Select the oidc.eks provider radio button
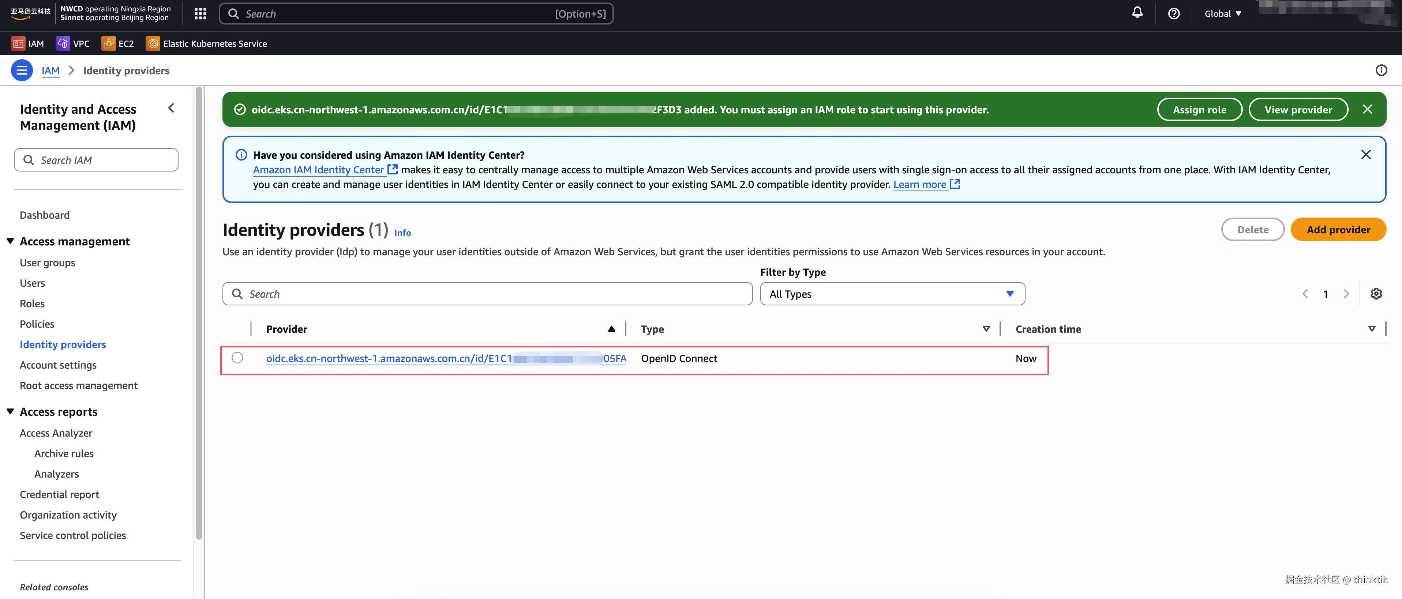The width and height of the screenshot is (1402, 599). (x=237, y=358)
